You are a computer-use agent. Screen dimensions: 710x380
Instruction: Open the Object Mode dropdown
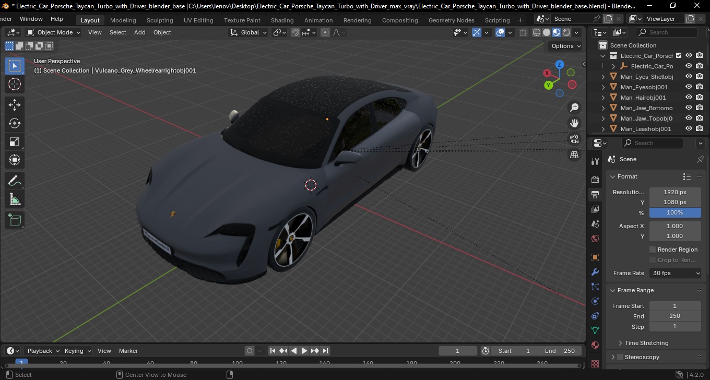54,32
